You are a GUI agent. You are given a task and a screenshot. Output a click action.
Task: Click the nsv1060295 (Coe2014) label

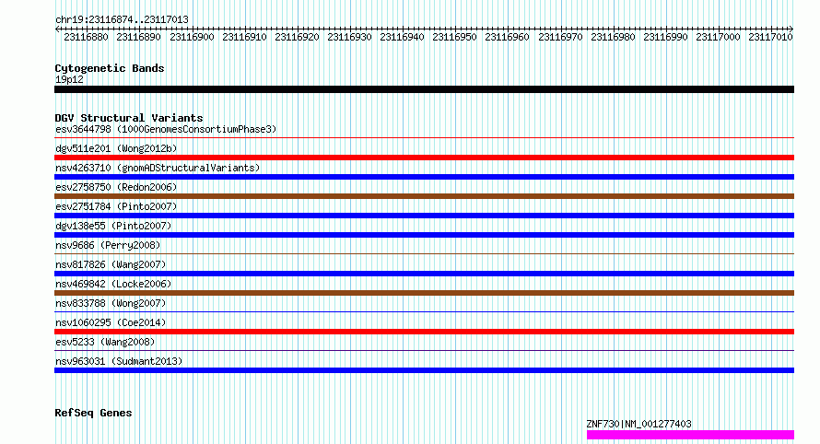tap(111, 322)
